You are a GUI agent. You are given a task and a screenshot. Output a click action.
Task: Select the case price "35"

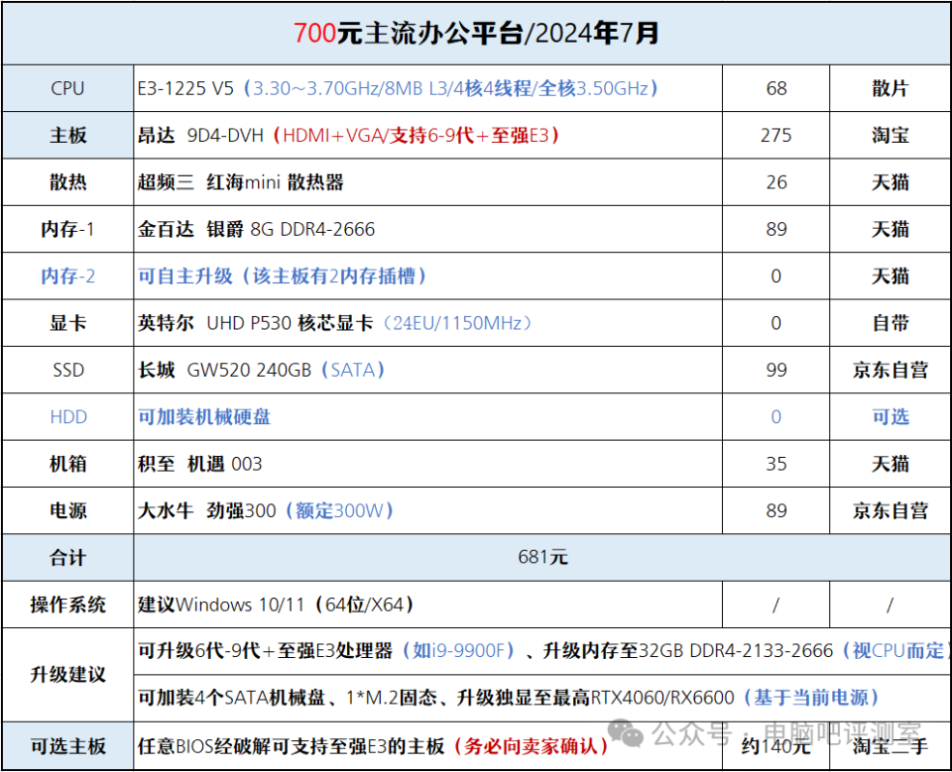pos(775,464)
